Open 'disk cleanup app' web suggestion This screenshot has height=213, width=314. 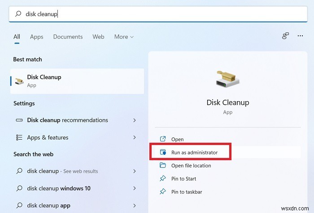[77, 205]
